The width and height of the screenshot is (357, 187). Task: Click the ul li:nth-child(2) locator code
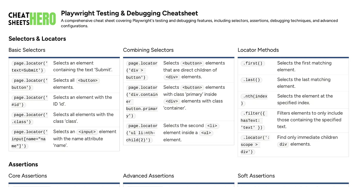click(142, 133)
